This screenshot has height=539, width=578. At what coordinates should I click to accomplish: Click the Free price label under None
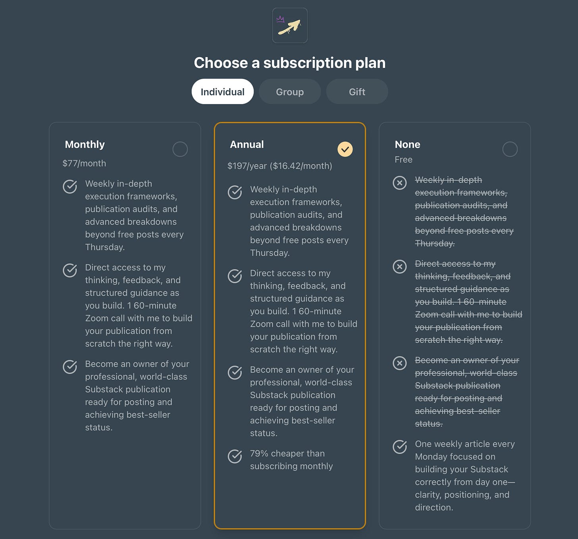(403, 160)
